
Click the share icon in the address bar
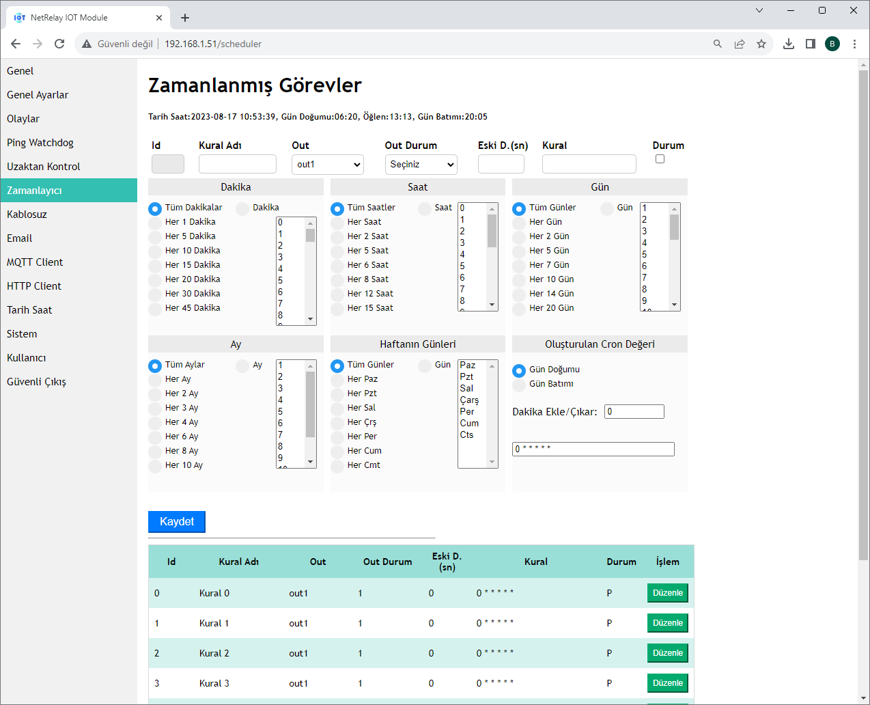(x=740, y=43)
